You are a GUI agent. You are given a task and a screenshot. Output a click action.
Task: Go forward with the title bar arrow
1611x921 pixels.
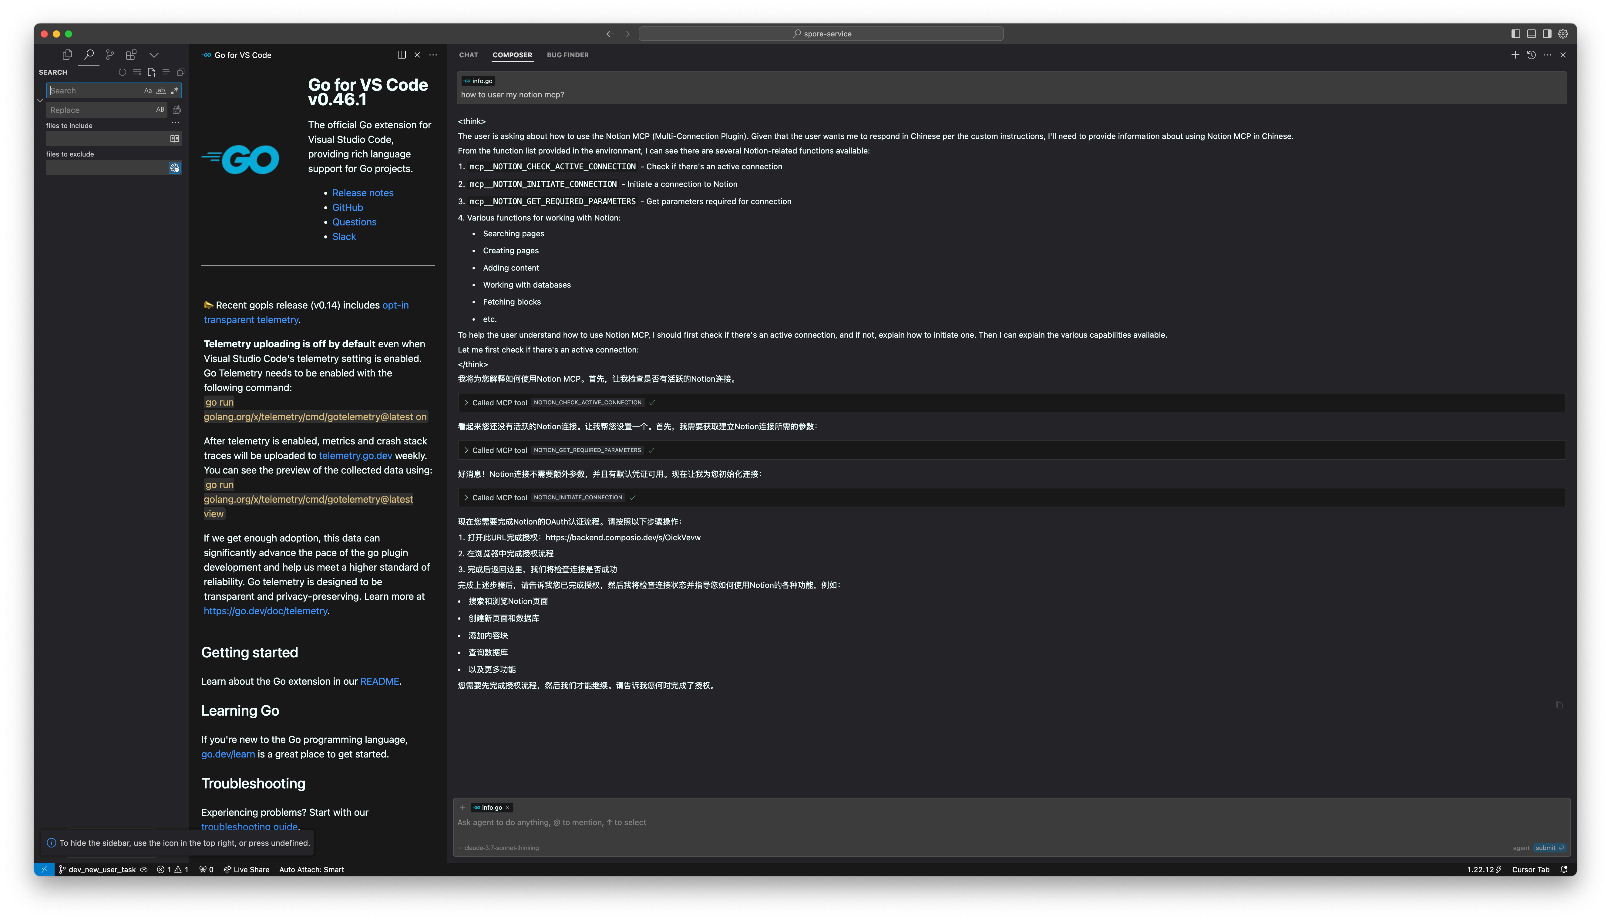click(x=626, y=34)
